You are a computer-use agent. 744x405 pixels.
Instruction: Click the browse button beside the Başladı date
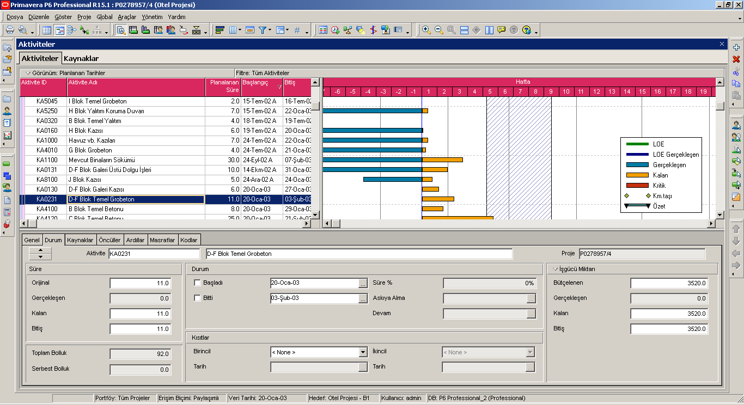pos(363,283)
